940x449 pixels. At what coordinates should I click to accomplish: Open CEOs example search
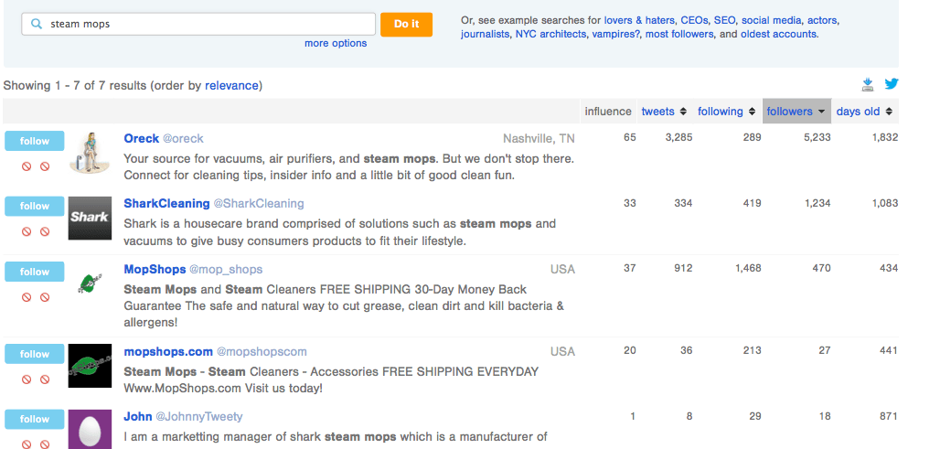[x=694, y=20]
